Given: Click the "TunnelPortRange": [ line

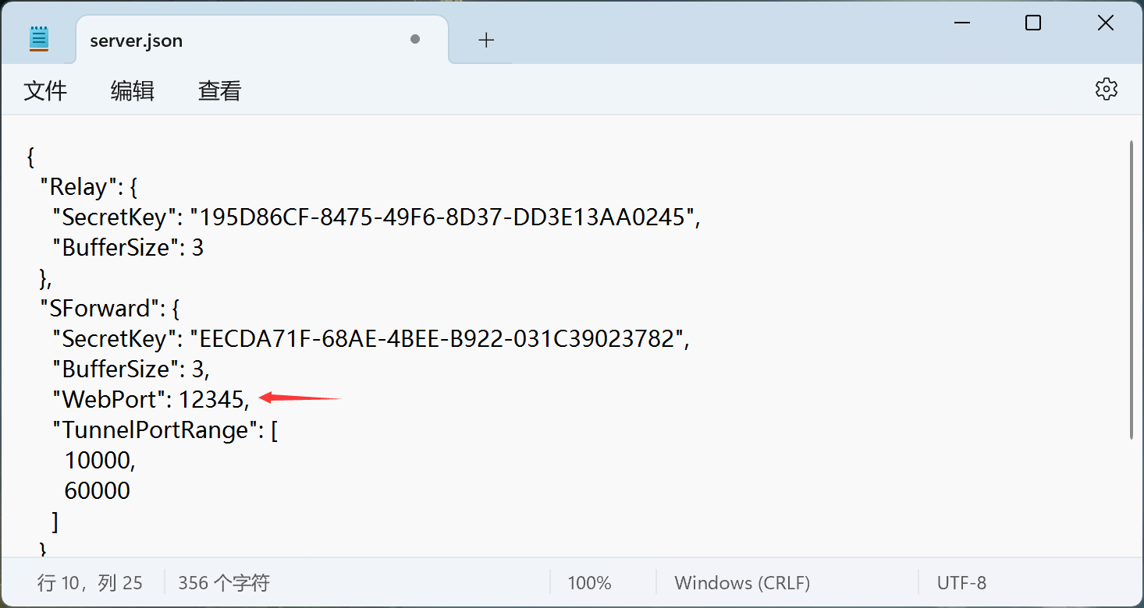Looking at the screenshot, I should coord(165,430).
